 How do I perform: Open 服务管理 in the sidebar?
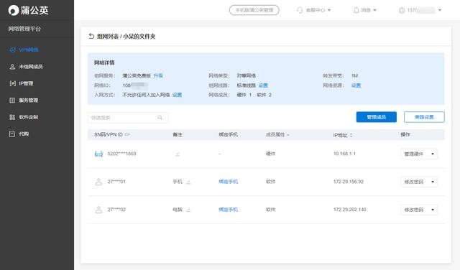click(24, 101)
